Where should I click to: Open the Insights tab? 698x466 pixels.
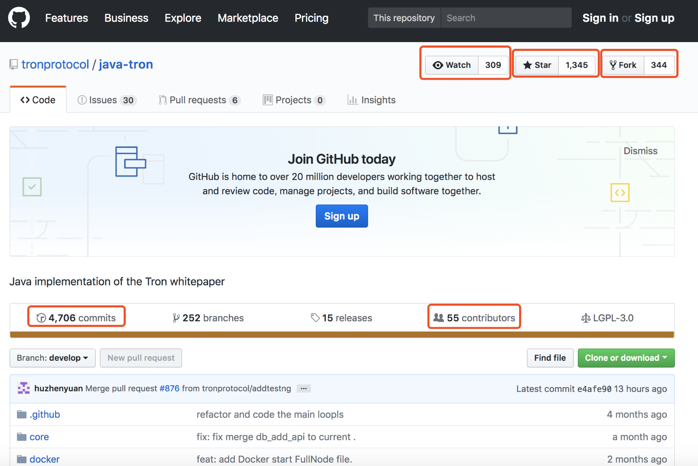point(372,100)
